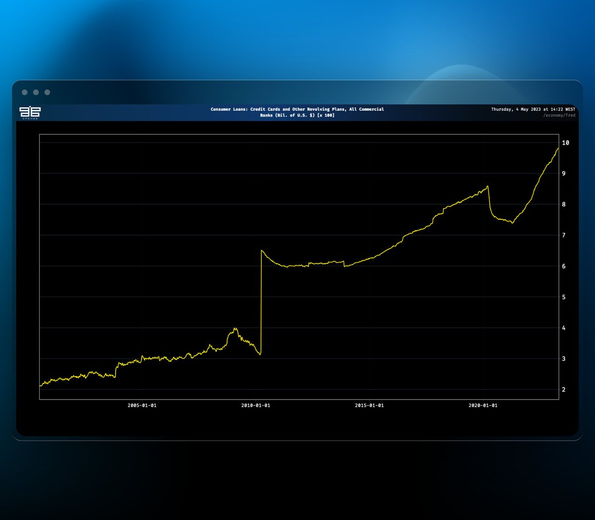Click the 2021 trough on yellow line
Screen dimensions: 595x520
coord(512,223)
